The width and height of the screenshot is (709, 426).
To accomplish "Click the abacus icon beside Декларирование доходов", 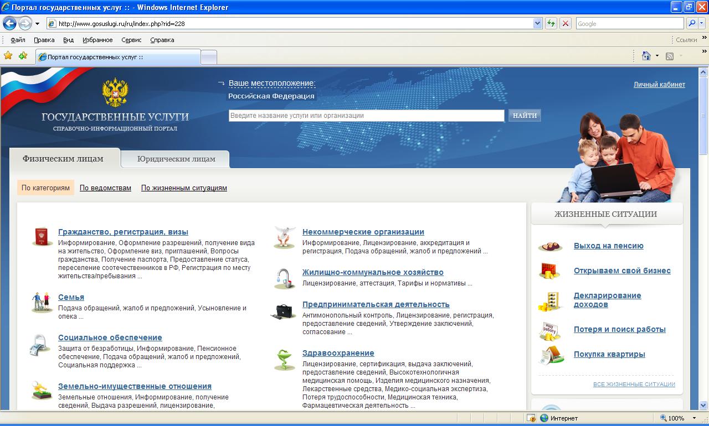I will 550,302.
